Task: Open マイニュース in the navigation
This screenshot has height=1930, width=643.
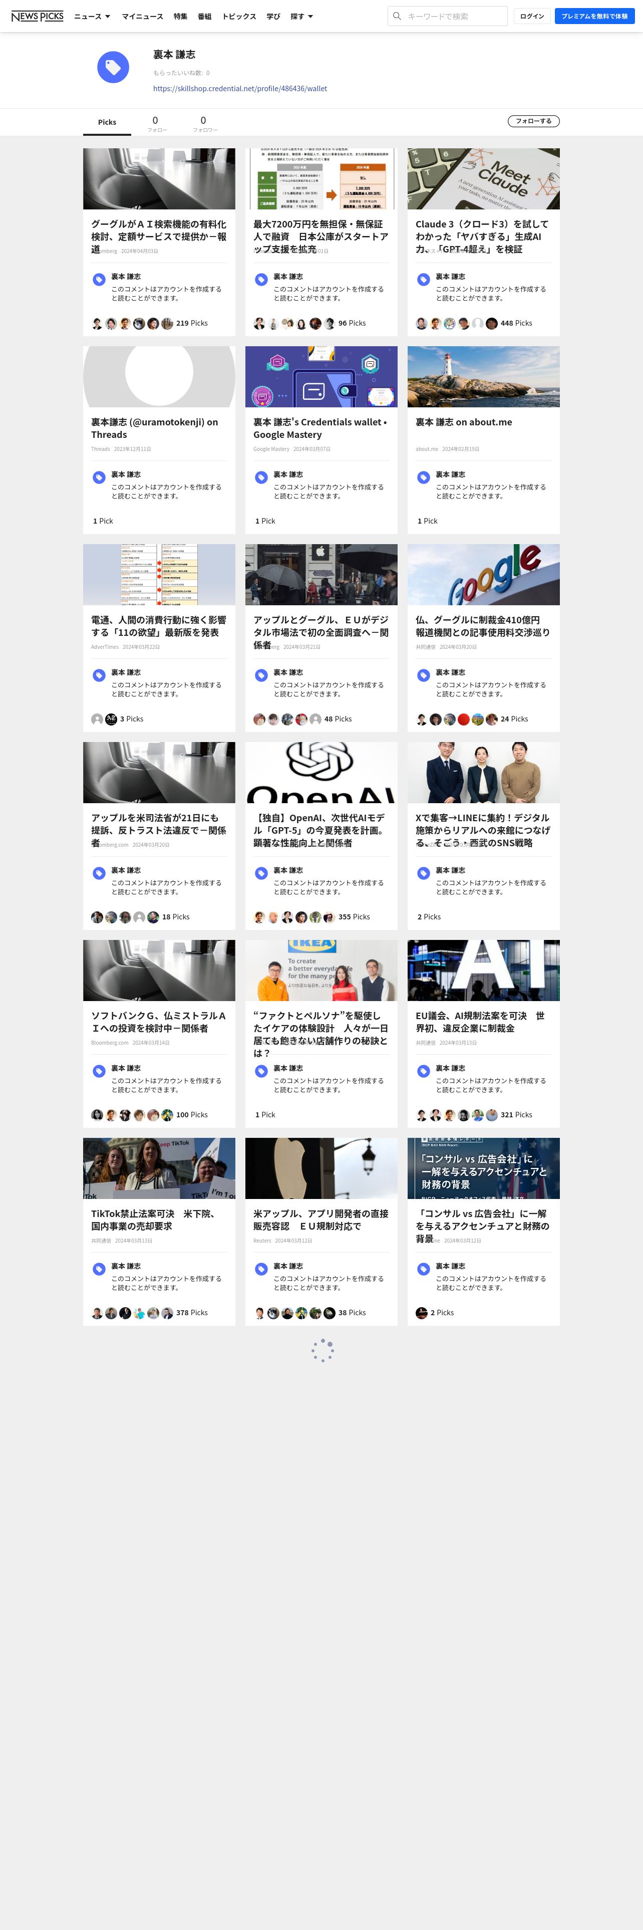Action: click(142, 17)
